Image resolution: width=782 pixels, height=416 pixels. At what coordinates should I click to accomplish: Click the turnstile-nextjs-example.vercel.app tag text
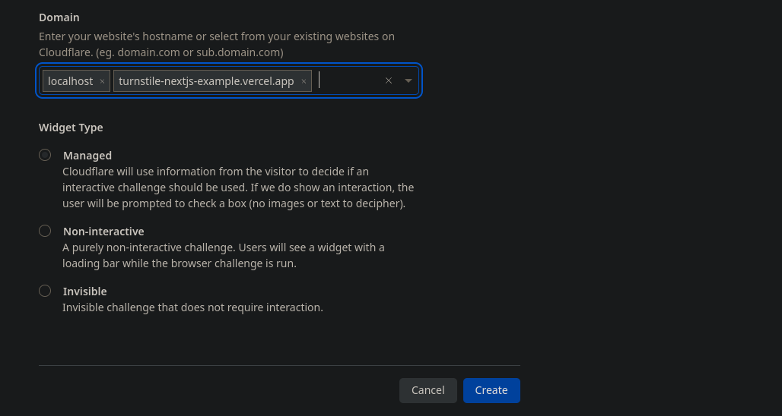206,81
